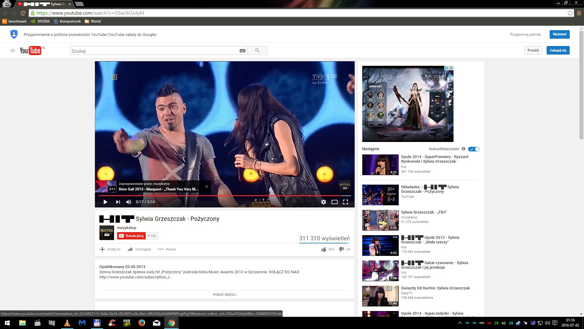Reload the page with refresh icon
The height and width of the screenshot is (329, 584).
(x=23, y=13)
